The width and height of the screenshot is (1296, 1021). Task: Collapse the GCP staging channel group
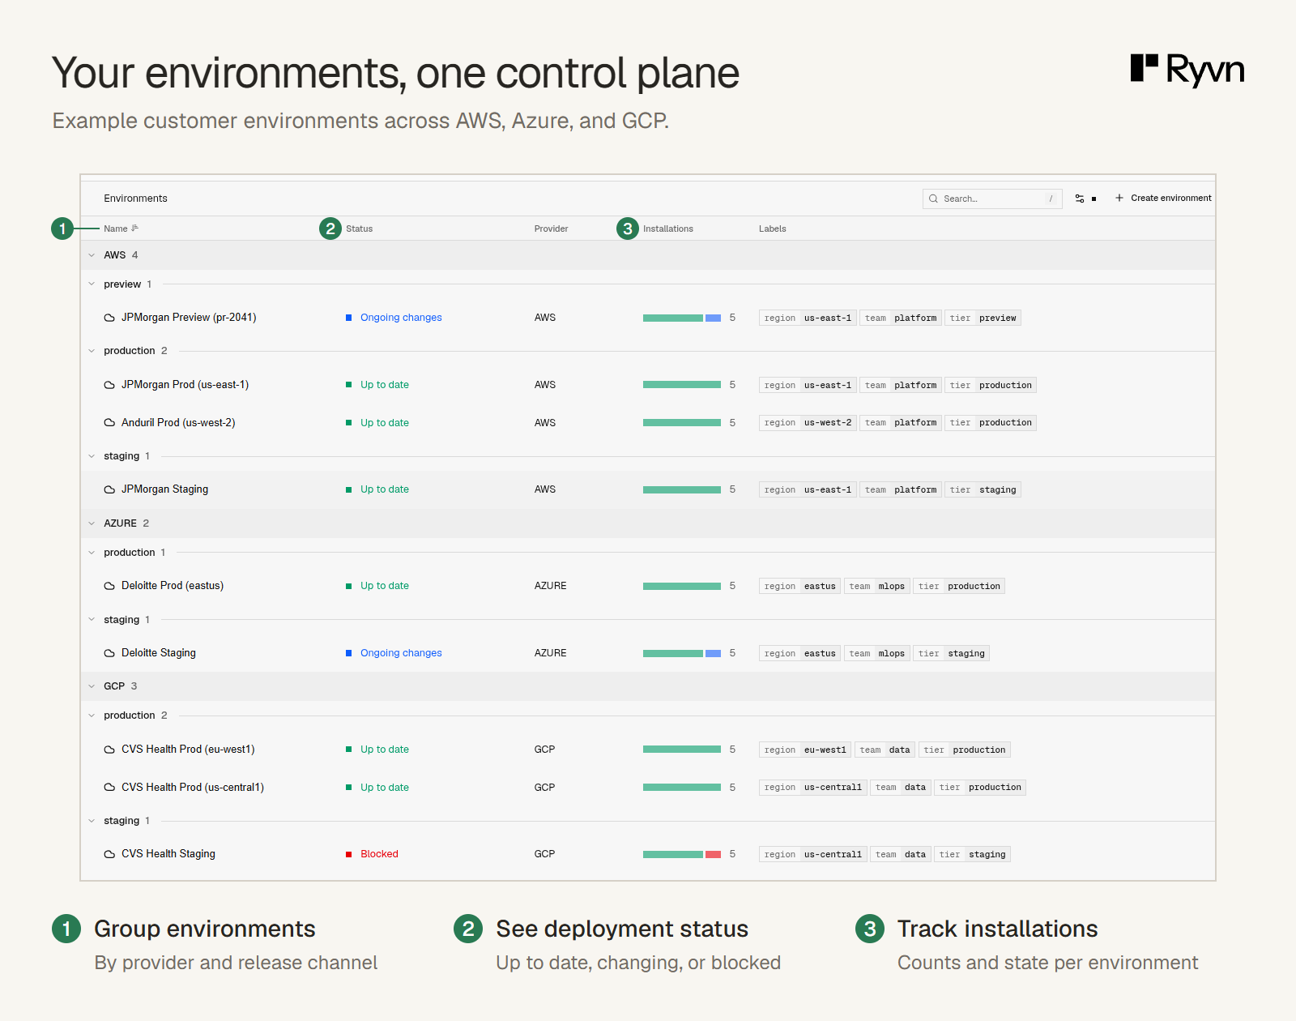[x=92, y=821]
